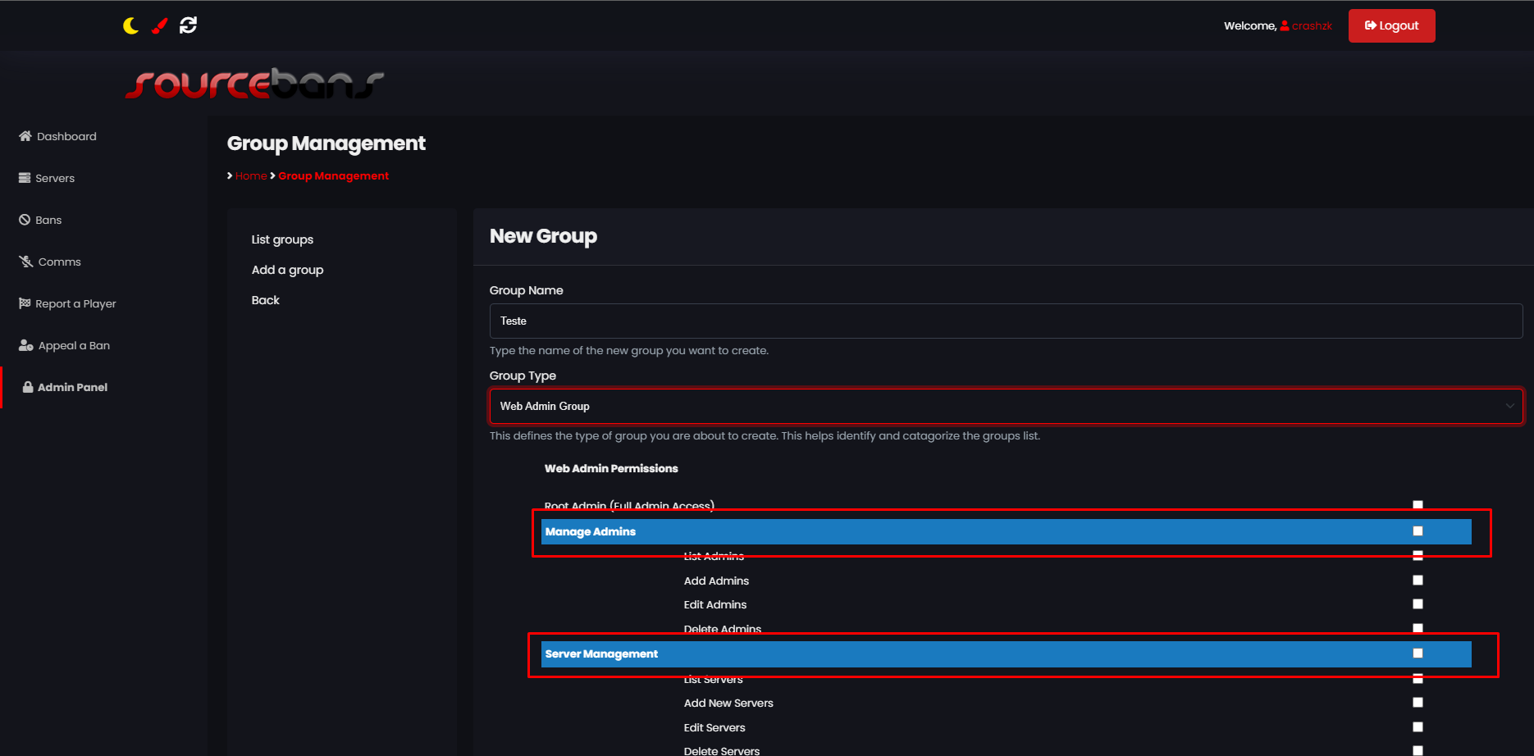The image size is (1534, 756).
Task: Click the Server Management label
Action: tap(601, 654)
